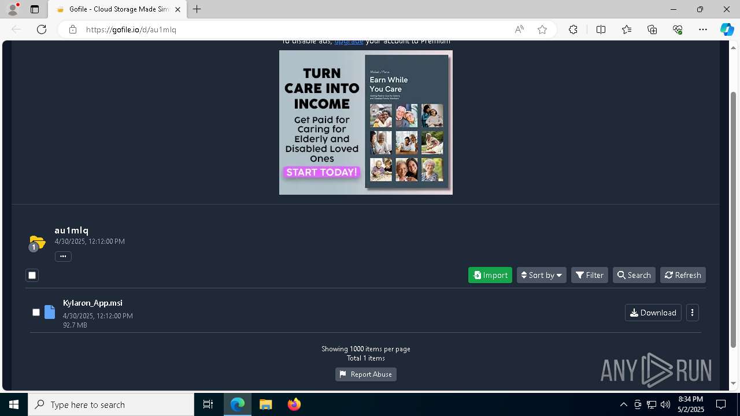This screenshot has height=416, width=740.
Task: Tick the Kylaron_App.msi checkbox
Action: [x=36, y=312]
